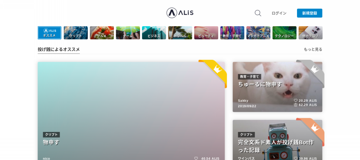The image size is (360, 160).
Task: Click the heart icon beside 39.96 ALIS
Action: point(296,159)
